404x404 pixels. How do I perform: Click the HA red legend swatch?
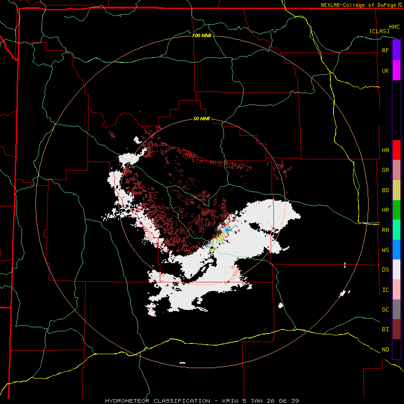pos(396,150)
